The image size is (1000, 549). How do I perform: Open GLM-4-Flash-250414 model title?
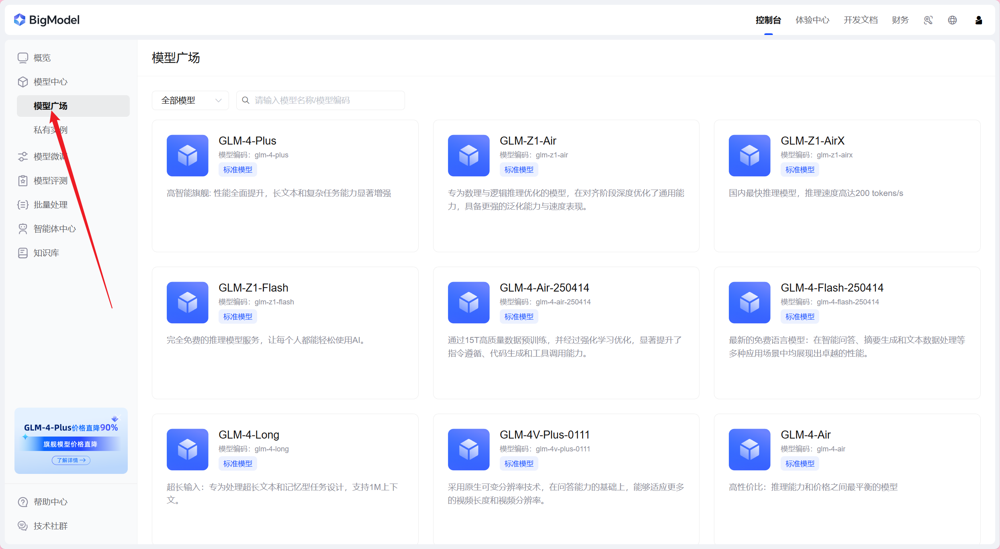pos(832,288)
